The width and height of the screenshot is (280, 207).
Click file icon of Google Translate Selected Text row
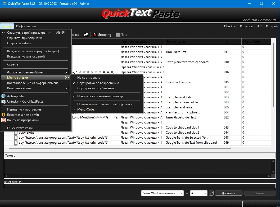point(16,138)
